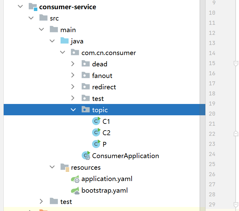The height and width of the screenshot is (211, 239).
Task: Click the fold marker at editor line 15
Action: point(236,63)
